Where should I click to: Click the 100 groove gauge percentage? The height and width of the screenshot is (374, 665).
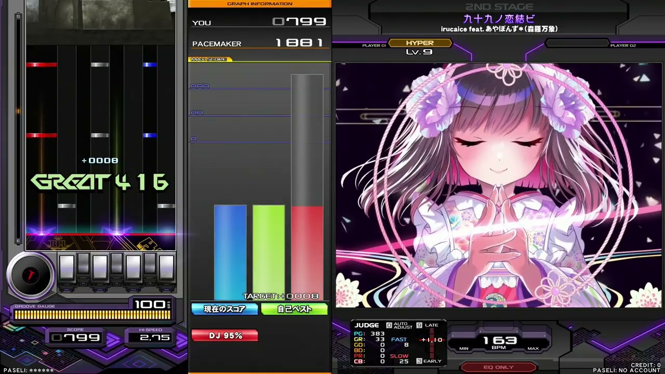(x=150, y=304)
